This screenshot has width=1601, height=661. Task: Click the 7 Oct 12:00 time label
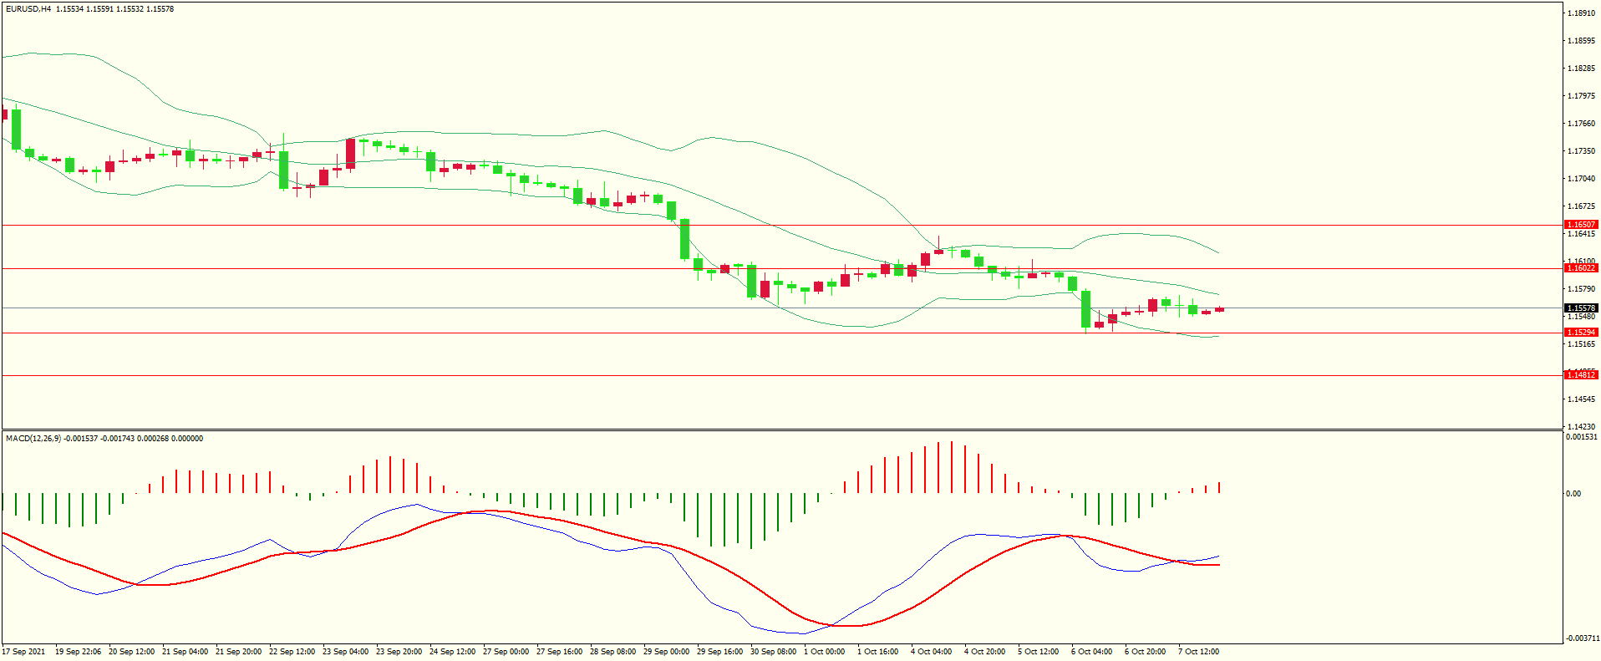pos(1198,652)
